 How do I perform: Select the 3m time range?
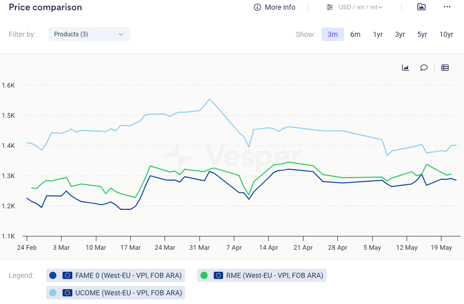[333, 34]
